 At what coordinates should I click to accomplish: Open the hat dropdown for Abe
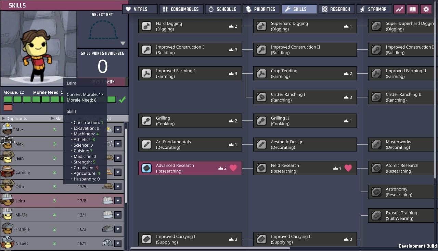coord(118,130)
